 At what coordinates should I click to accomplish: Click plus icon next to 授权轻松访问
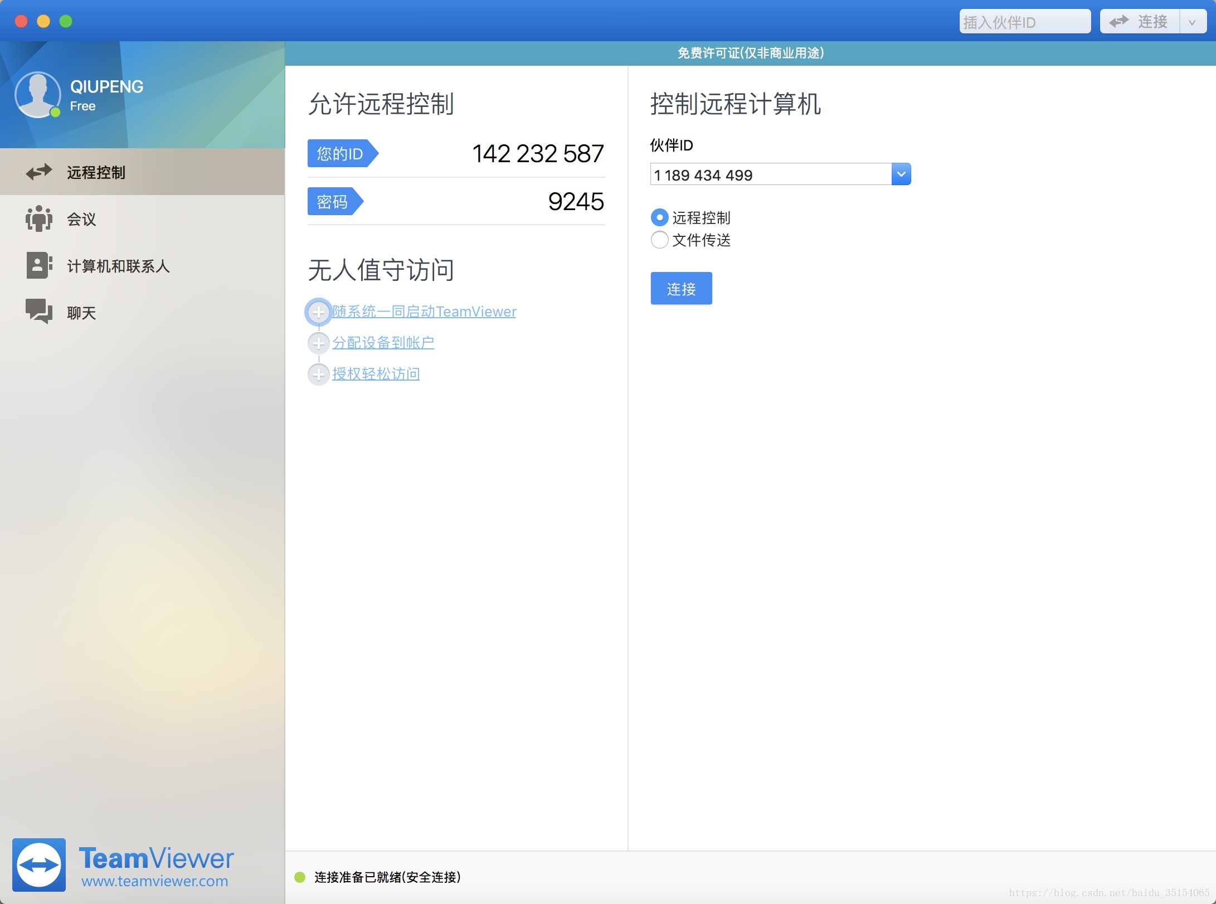[x=319, y=374]
